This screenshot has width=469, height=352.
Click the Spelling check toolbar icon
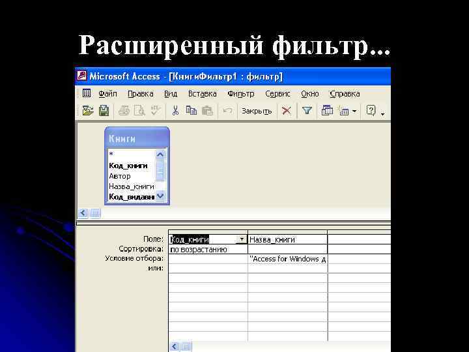click(156, 110)
